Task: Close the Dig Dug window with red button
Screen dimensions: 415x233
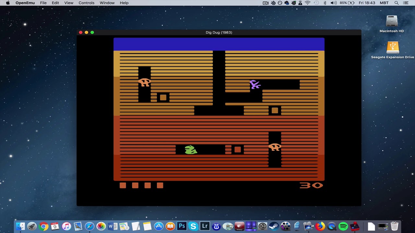Action: [81, 32]
